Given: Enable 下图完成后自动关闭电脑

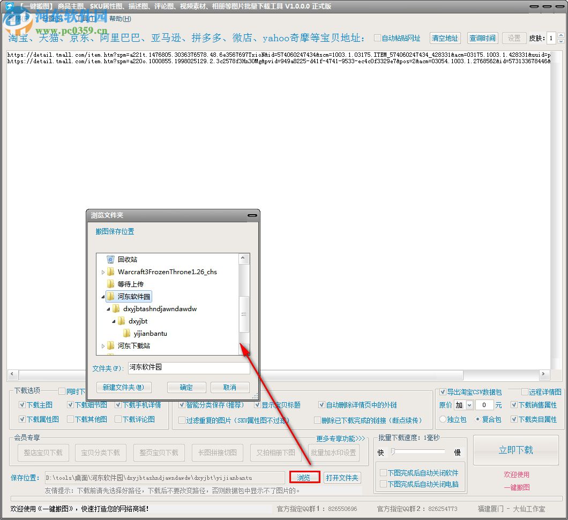Looking at the screenshot, I should [383, 484].
